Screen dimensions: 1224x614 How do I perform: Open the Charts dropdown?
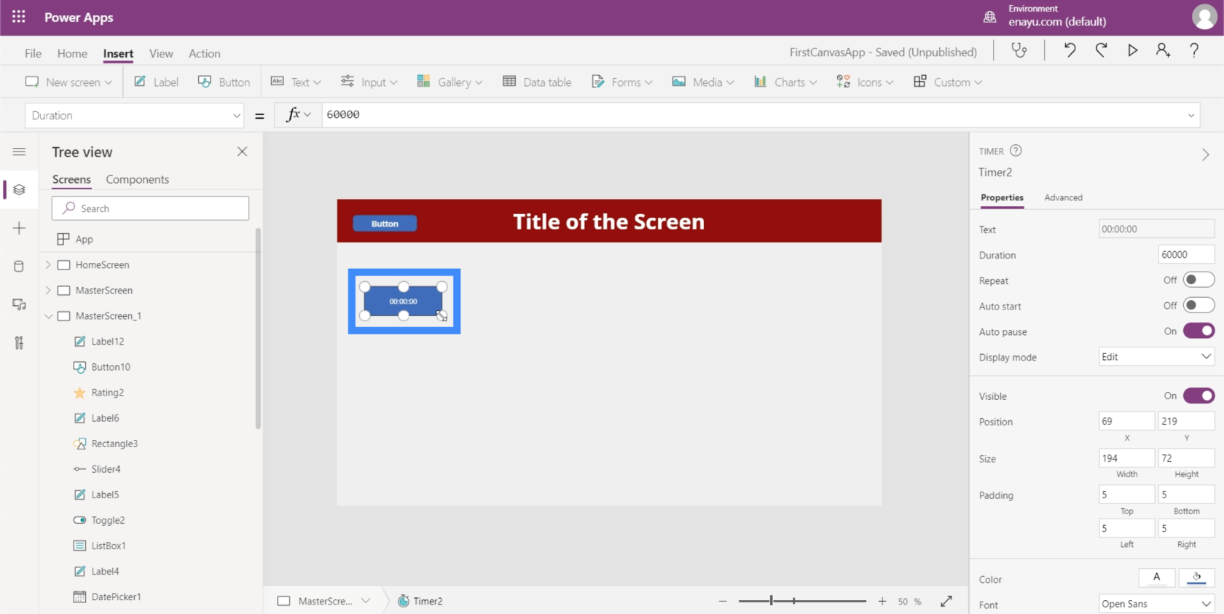785,82
